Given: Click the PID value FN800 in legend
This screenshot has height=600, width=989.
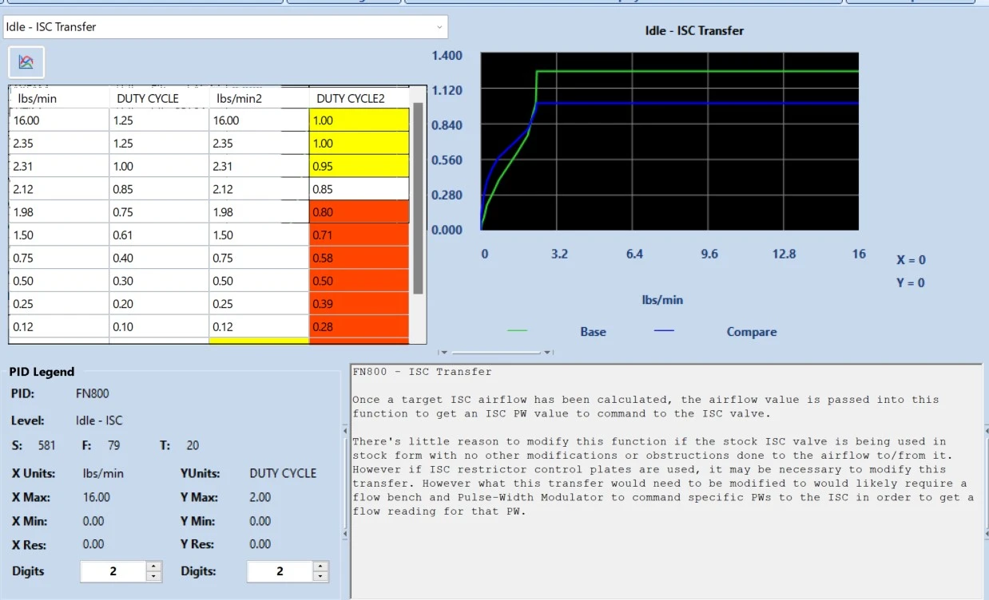Looking at the screenshot, I should coord(93,393).
